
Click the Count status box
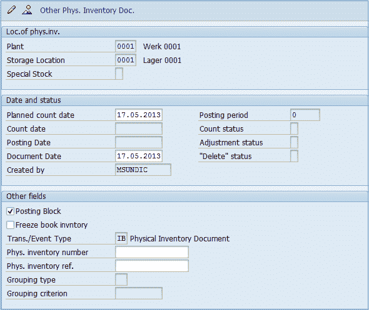[294, 128]
